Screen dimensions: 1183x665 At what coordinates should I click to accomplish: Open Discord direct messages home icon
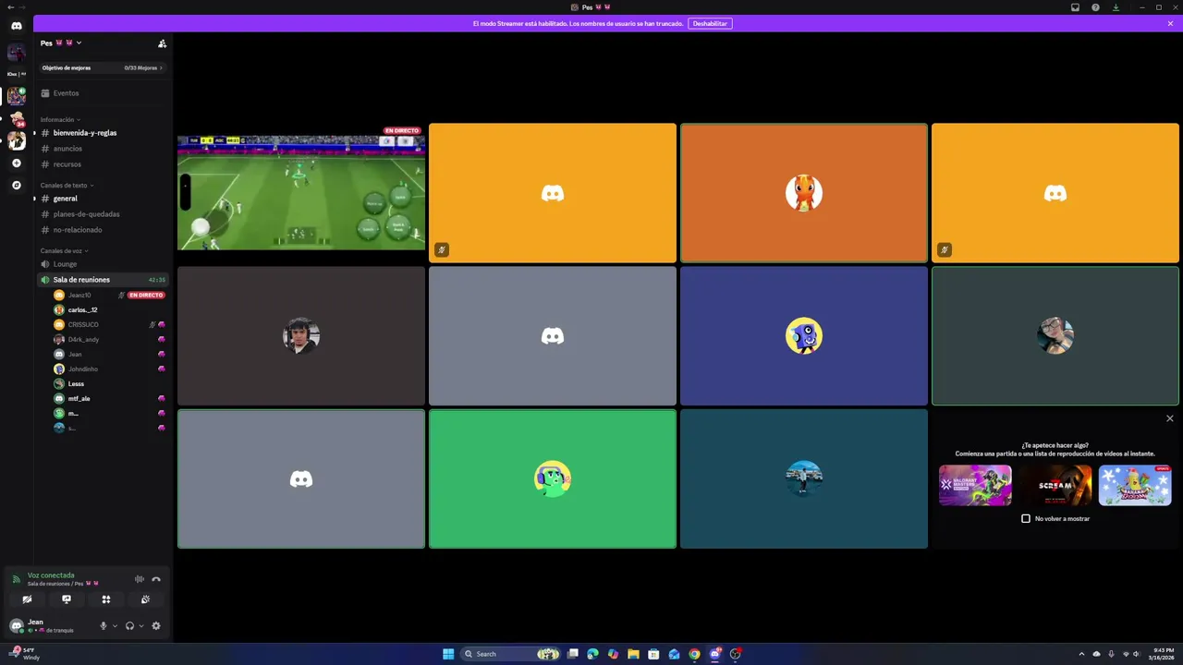click(x=16, y=26)
